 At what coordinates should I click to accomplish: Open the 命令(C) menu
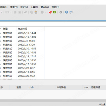(x=24, y=7)
